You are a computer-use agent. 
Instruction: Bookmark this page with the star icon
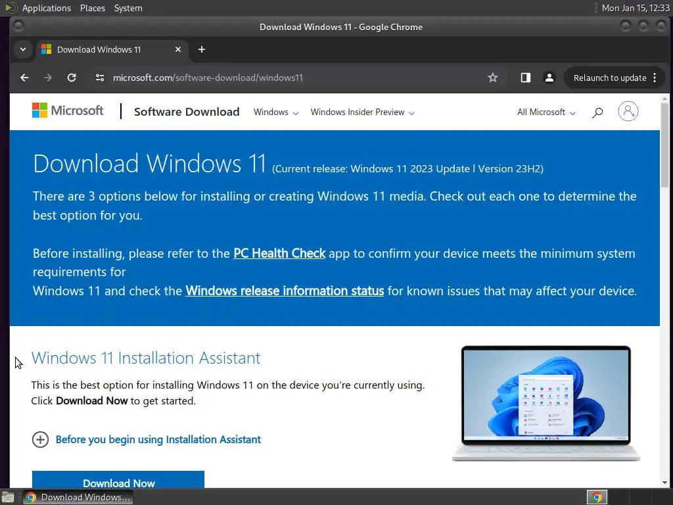pos(493,78)
